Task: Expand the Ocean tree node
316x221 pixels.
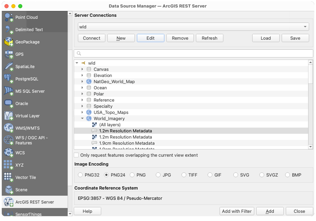Action: [x=82, y=88]
